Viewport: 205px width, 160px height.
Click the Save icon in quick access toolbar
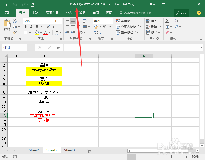(8, 5)
